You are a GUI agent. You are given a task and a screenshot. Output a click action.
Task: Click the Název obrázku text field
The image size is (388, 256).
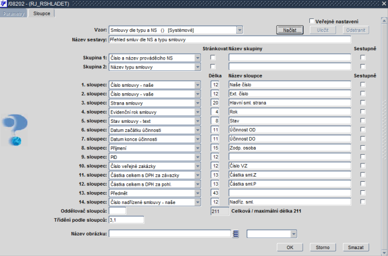(170, 234)
